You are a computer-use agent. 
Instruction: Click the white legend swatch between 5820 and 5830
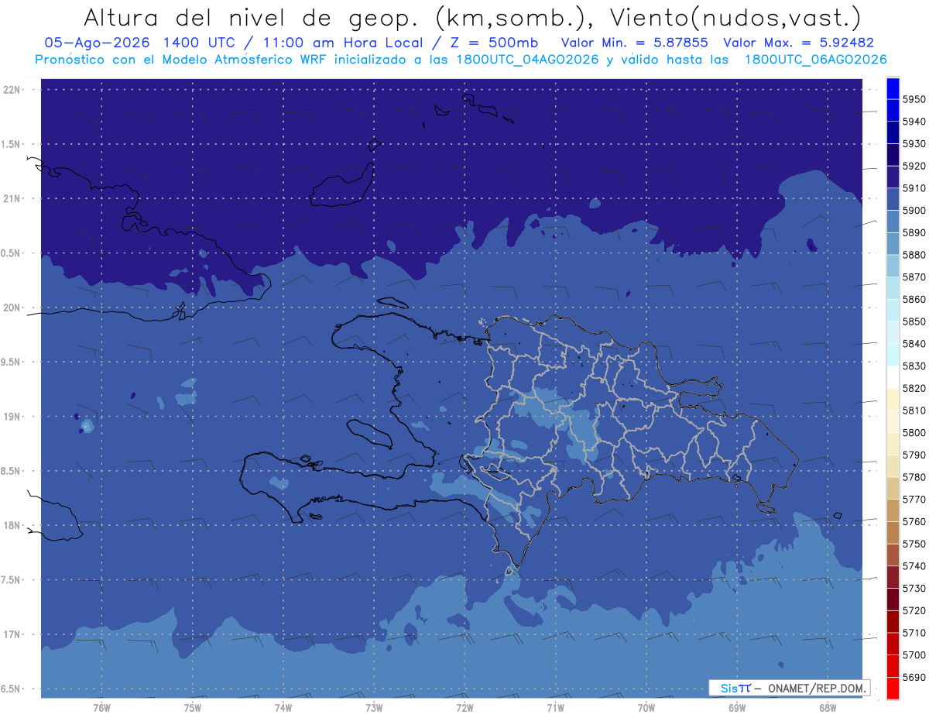pos(893,377)
